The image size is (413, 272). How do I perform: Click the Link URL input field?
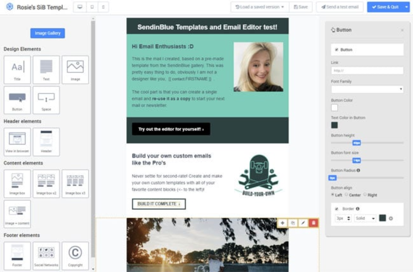367,70
